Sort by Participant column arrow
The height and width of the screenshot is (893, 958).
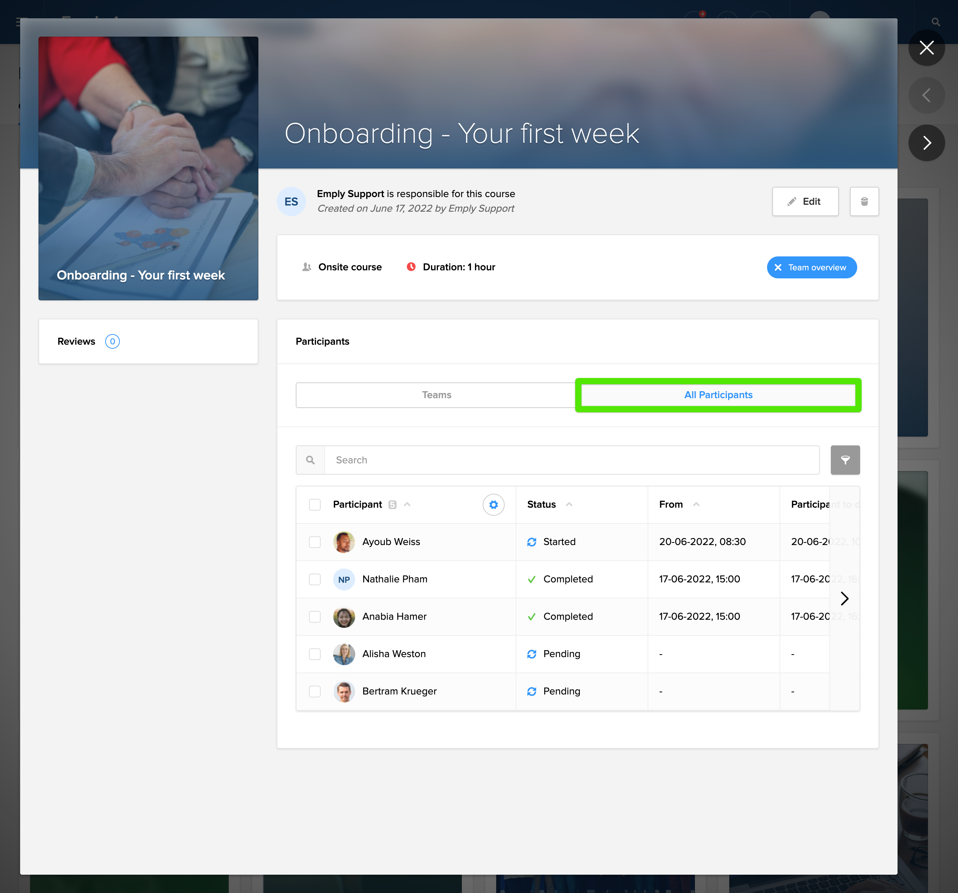[x=407, y=504]
